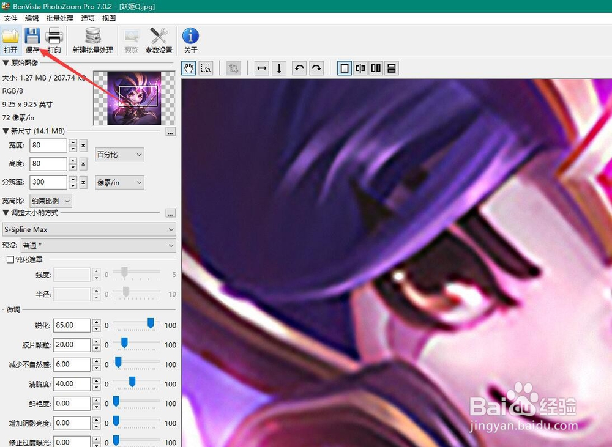The width and height of the screenshot is (612, 447).
Task: Click the 锐化 value field 85.00
Action: pos(72,325)
